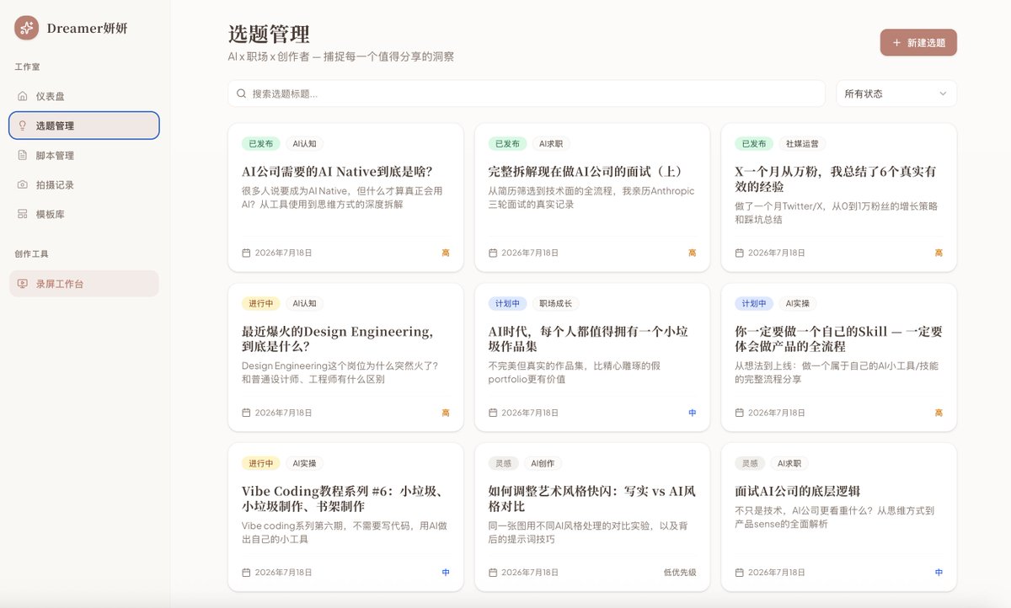Open card 面试AI公司的底层逻辑

tap(839, 517)
